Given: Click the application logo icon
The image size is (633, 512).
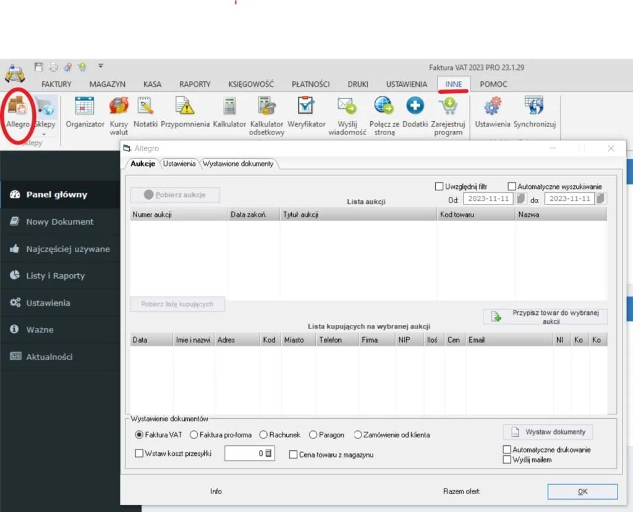Looking at the screenshot, I should [x=15, y=73].
